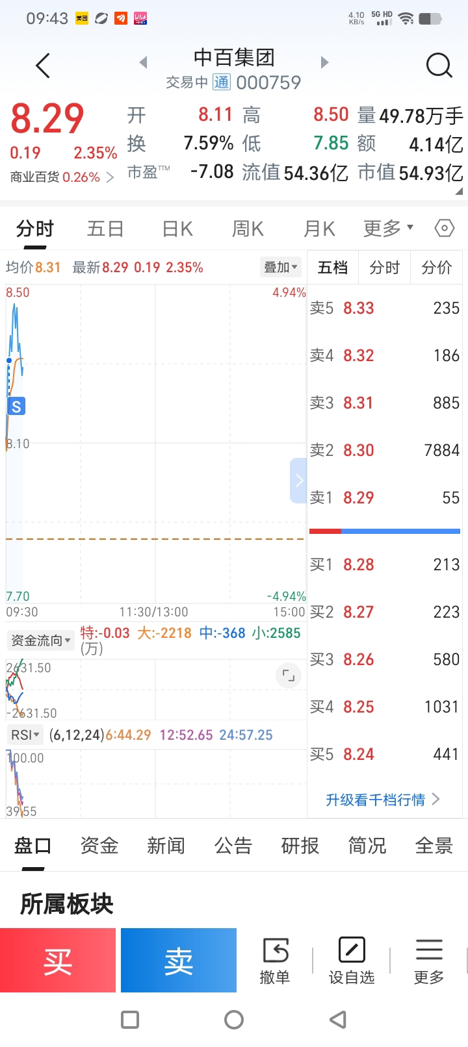
Task: Switch to 月K chart tab
Action: 319,229
